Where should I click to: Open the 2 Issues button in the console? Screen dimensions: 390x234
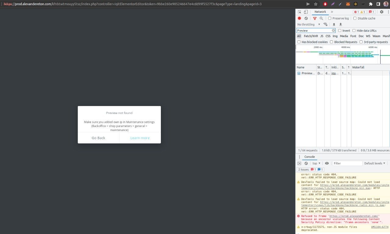310,170
